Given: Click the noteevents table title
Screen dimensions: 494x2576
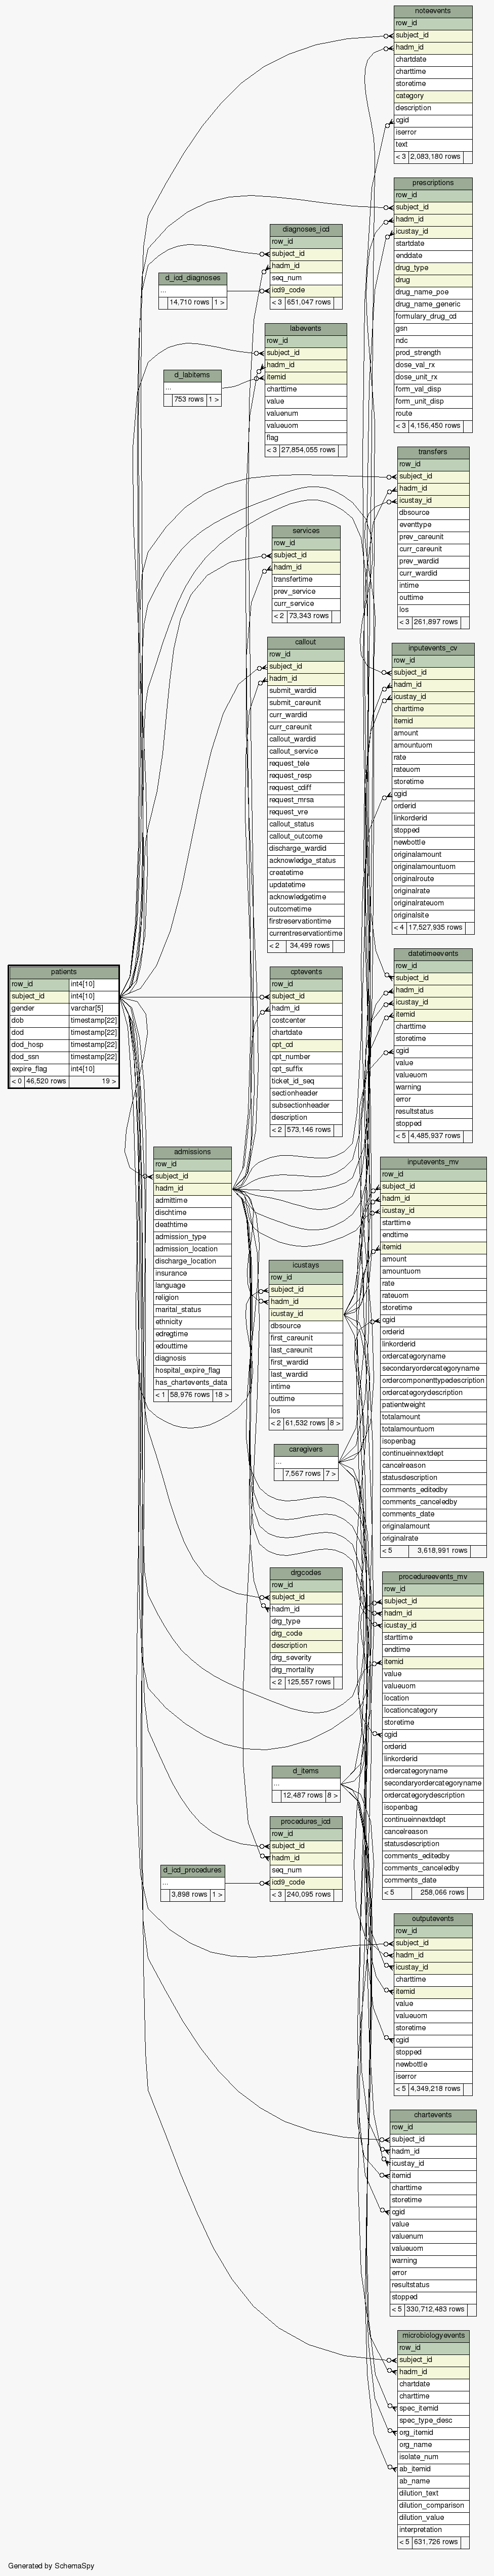Looking at the screenshot, I should click(x=432, y=11).
